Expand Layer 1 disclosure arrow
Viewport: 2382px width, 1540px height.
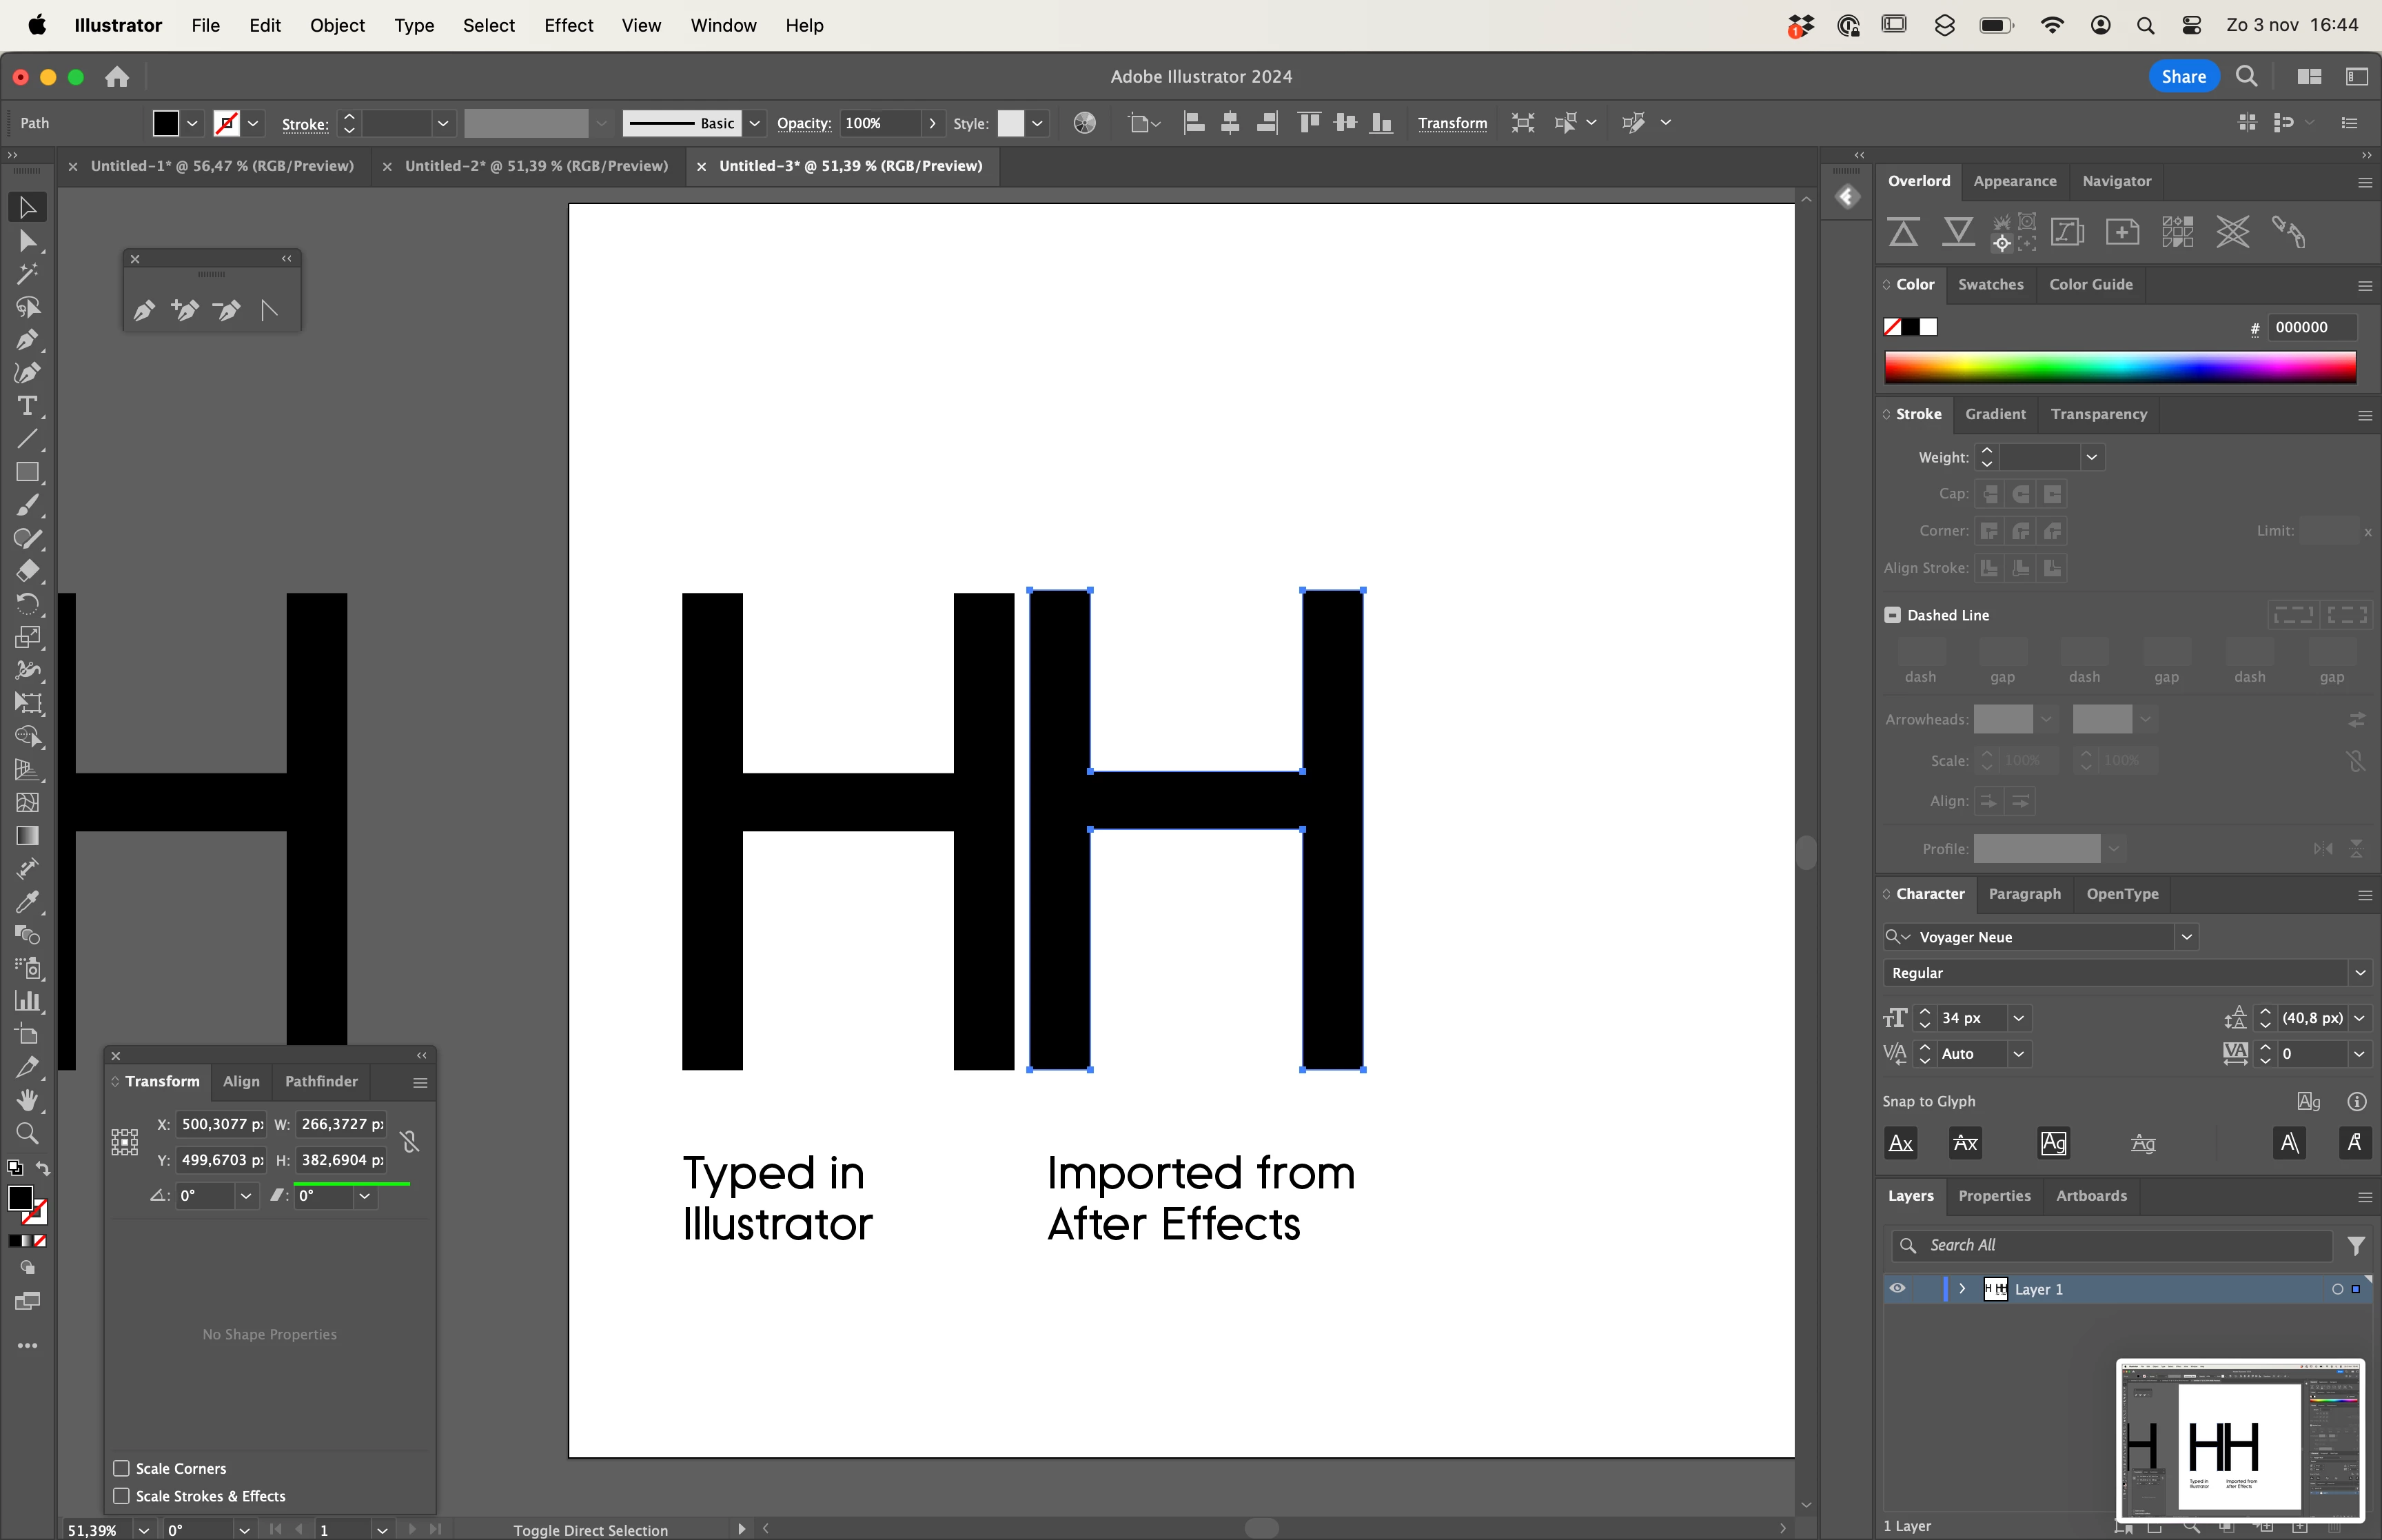pyautogui.click(x=1962, y=1289)
